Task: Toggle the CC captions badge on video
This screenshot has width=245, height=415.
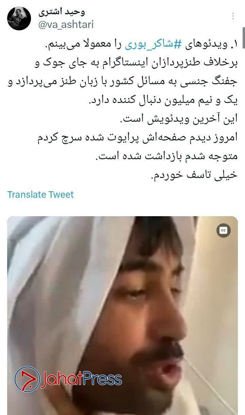Action: (223, 231)
